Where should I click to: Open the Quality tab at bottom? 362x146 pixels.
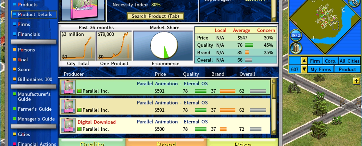click(92, 142)
